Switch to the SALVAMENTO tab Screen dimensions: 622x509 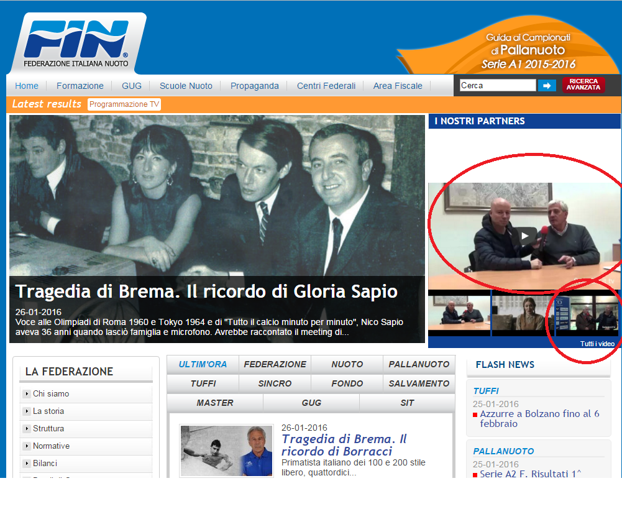tap(419, 383)
